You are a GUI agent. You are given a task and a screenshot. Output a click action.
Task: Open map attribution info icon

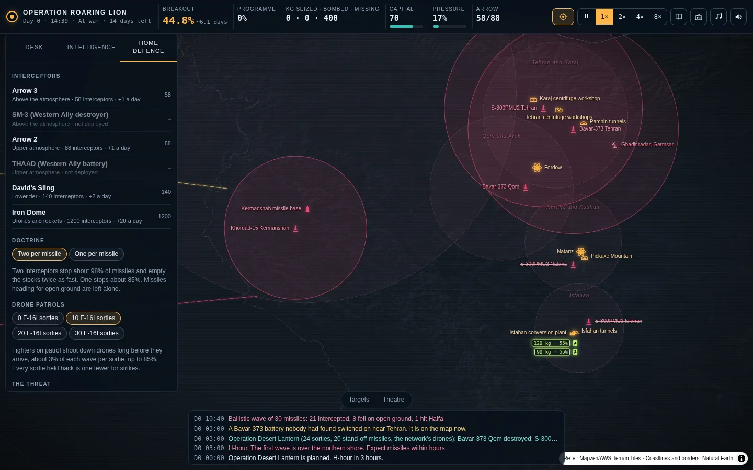[x=741, y=459]
